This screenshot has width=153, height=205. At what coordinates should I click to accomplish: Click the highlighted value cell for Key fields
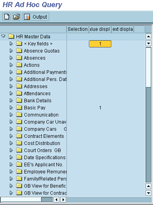100,44
